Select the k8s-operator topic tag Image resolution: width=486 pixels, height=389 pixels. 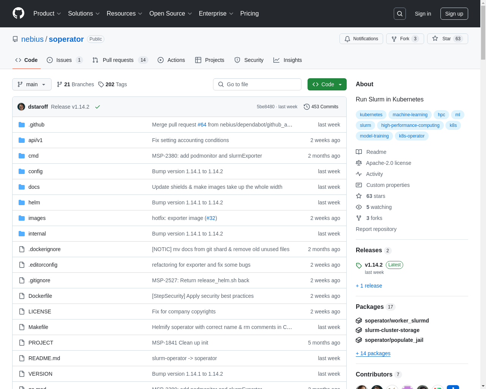[x=412, y=136]
